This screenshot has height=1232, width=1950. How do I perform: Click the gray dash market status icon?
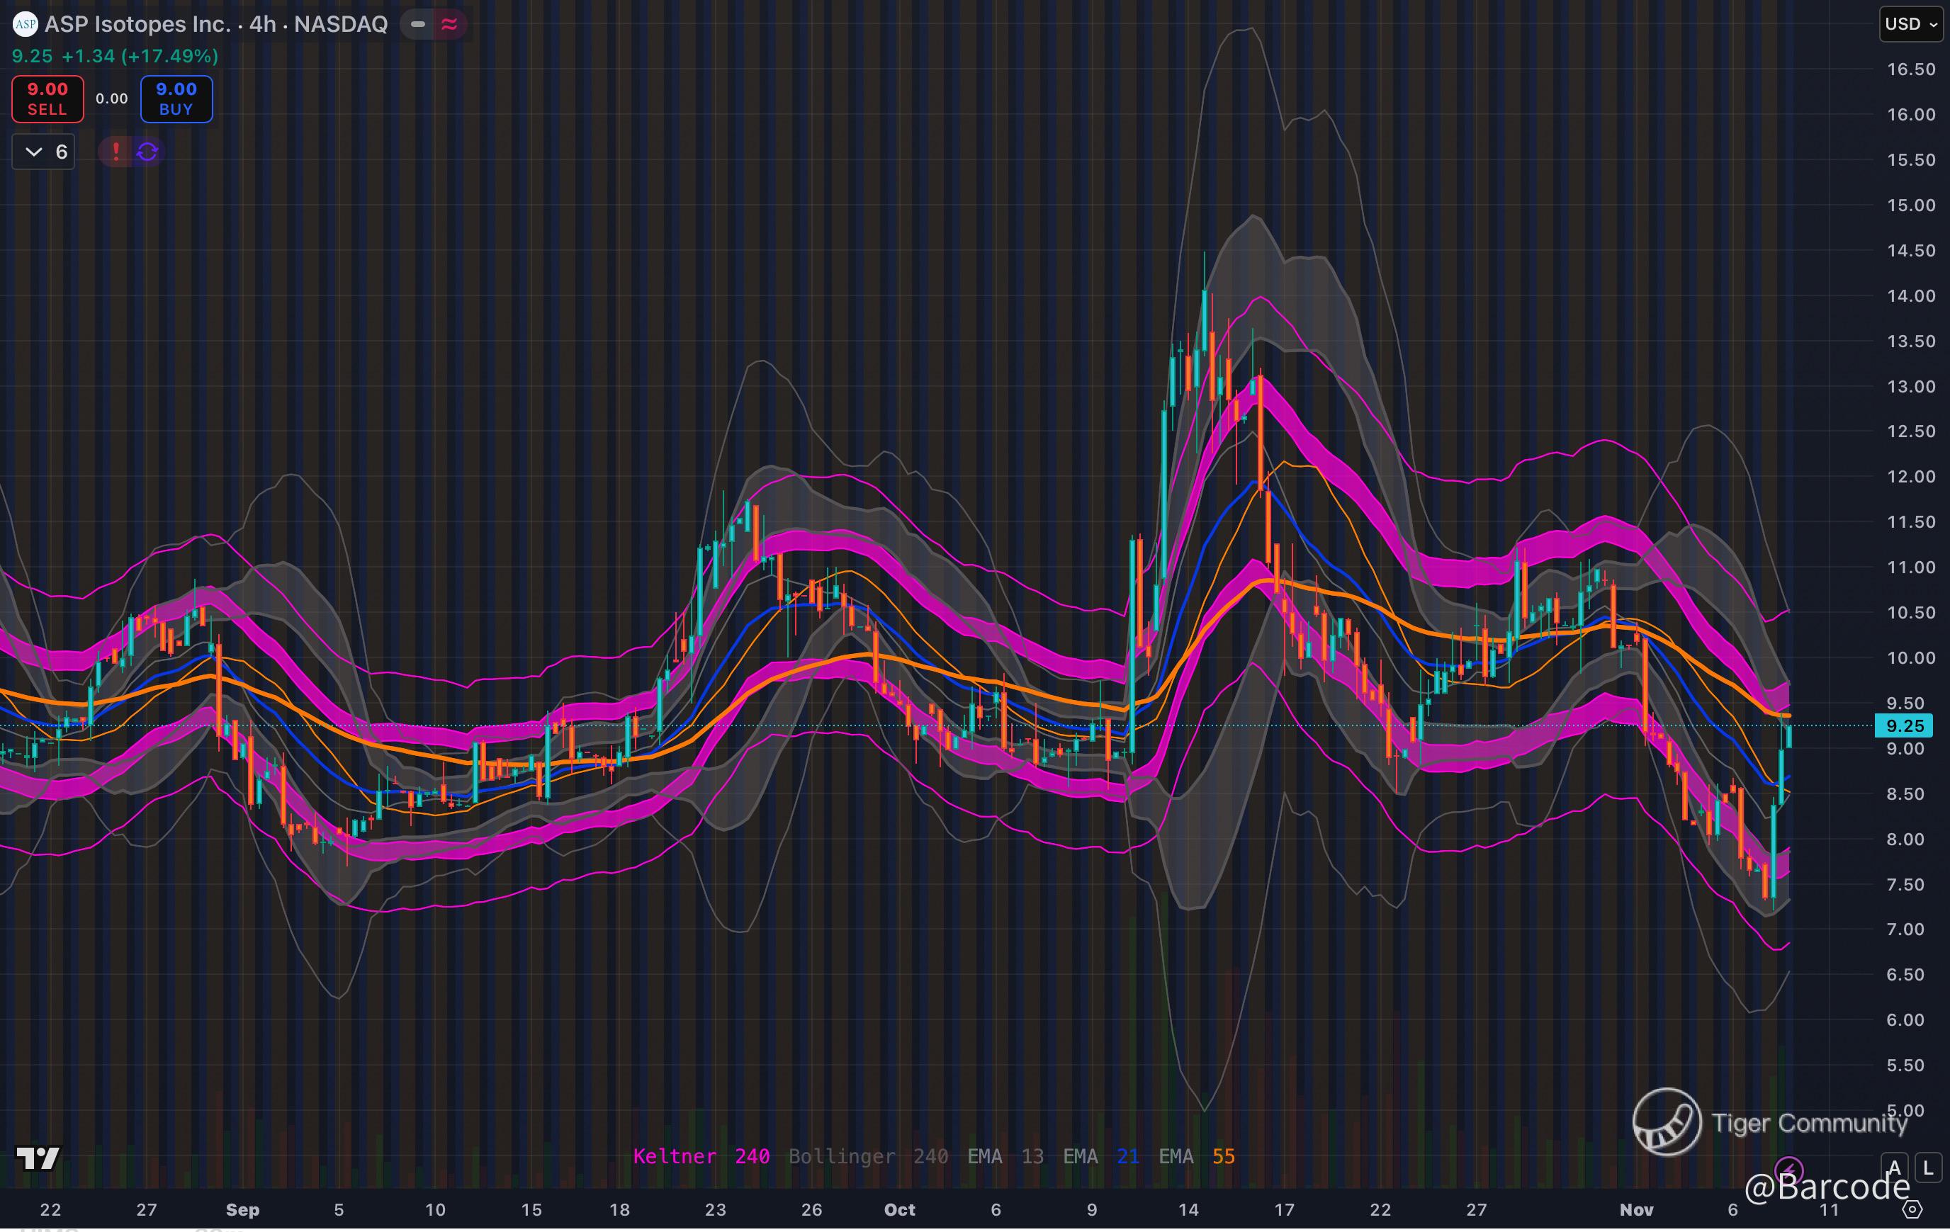click(x=418, y=24)
